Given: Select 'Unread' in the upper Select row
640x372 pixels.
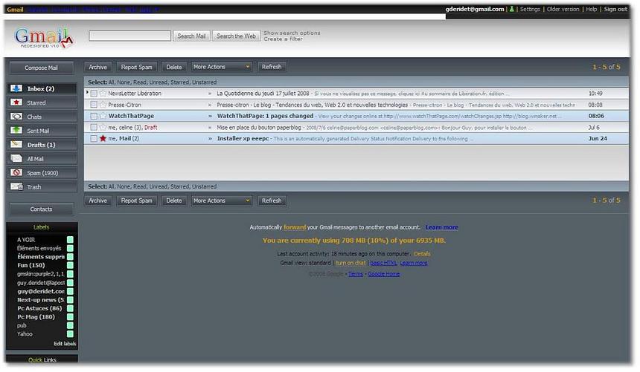Looking at the screenshot, I should pos(158,82).
